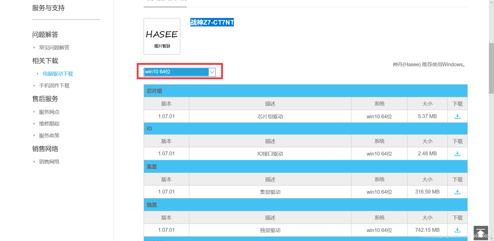Click the 集显驱动 description cell
494x241 pixels.
coord(270,192)
